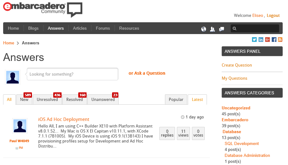Click the Google Plus icon
Screen dimensions: 288x165
[x=267, y=39]
